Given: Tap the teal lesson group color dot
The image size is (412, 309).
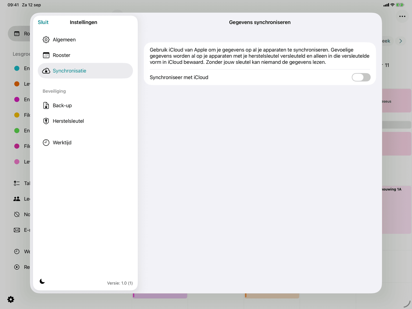Looking at the screenshot, I should (x=17, y=68).
